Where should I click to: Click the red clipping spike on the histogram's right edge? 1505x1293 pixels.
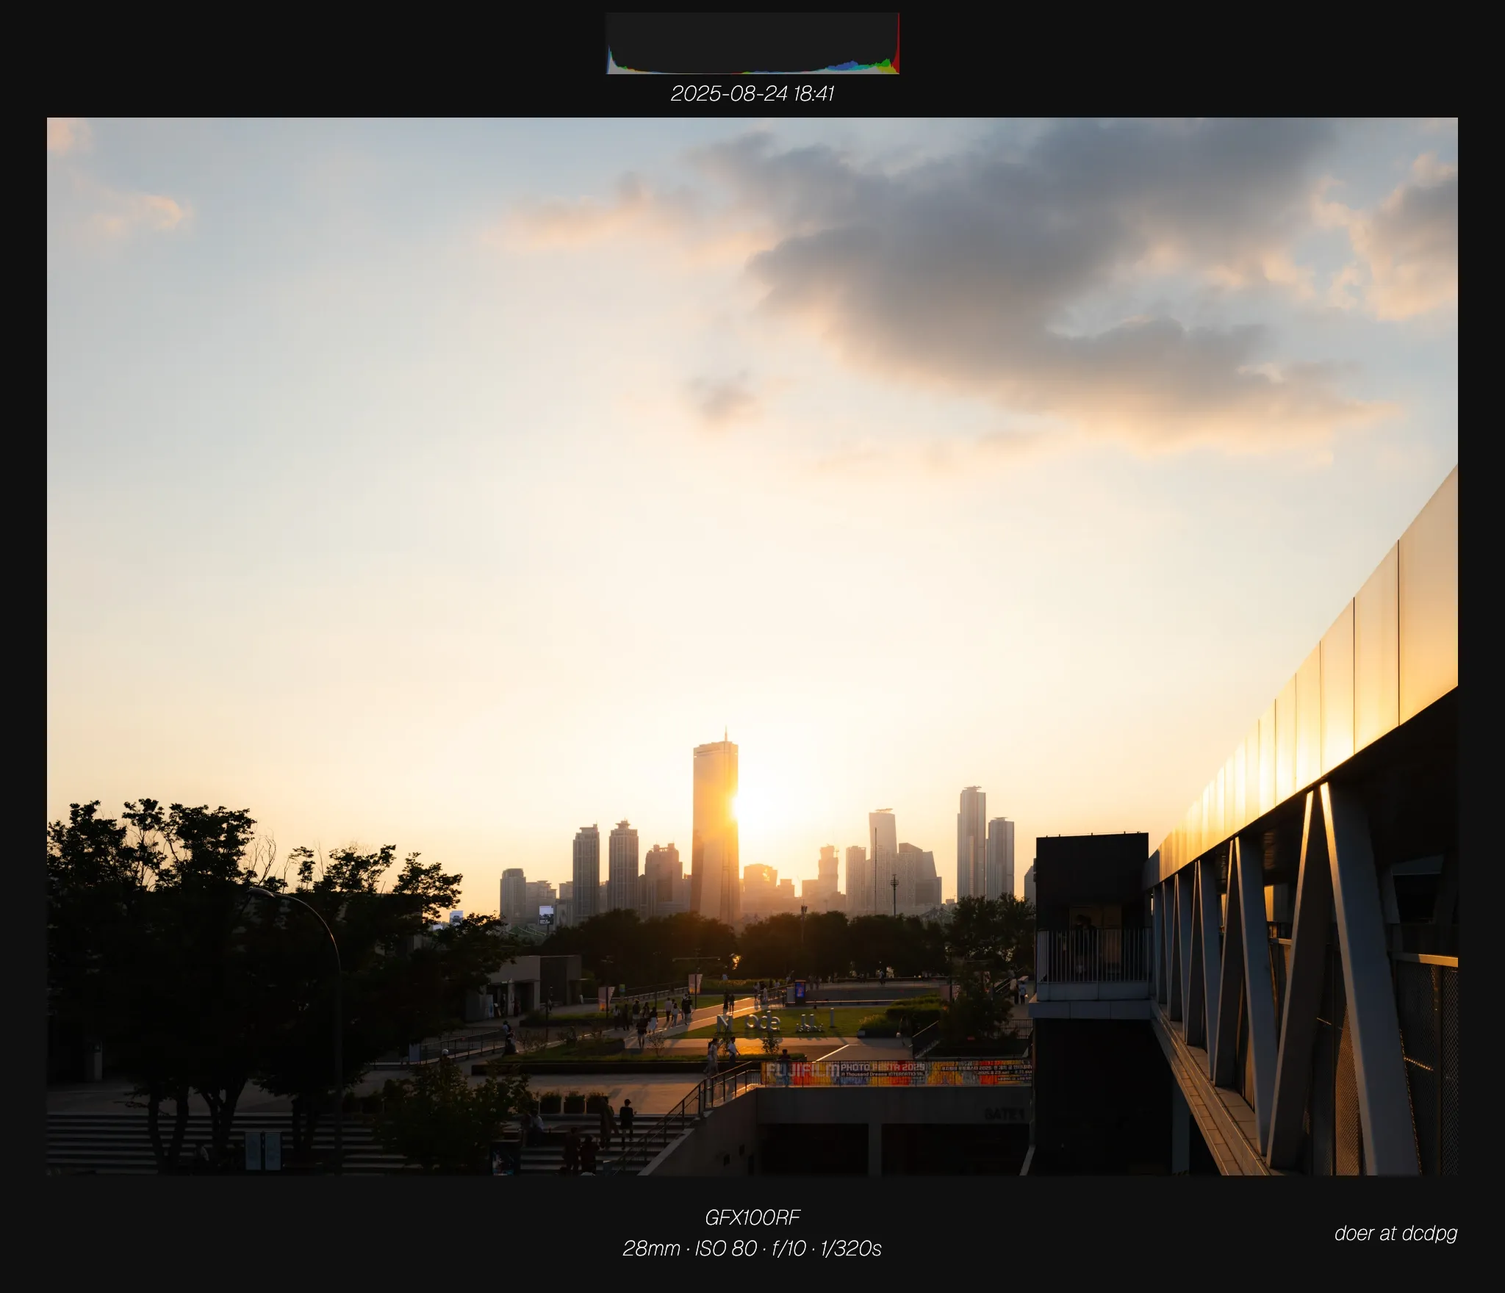[x=897, y=44]
